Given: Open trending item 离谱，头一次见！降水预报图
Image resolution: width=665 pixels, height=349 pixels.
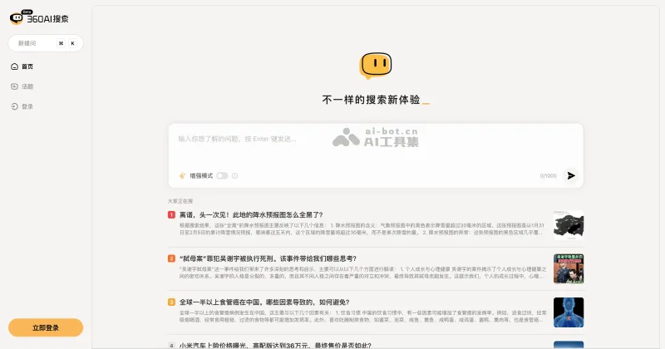Looking at the screenshot, I should point(251,215).
